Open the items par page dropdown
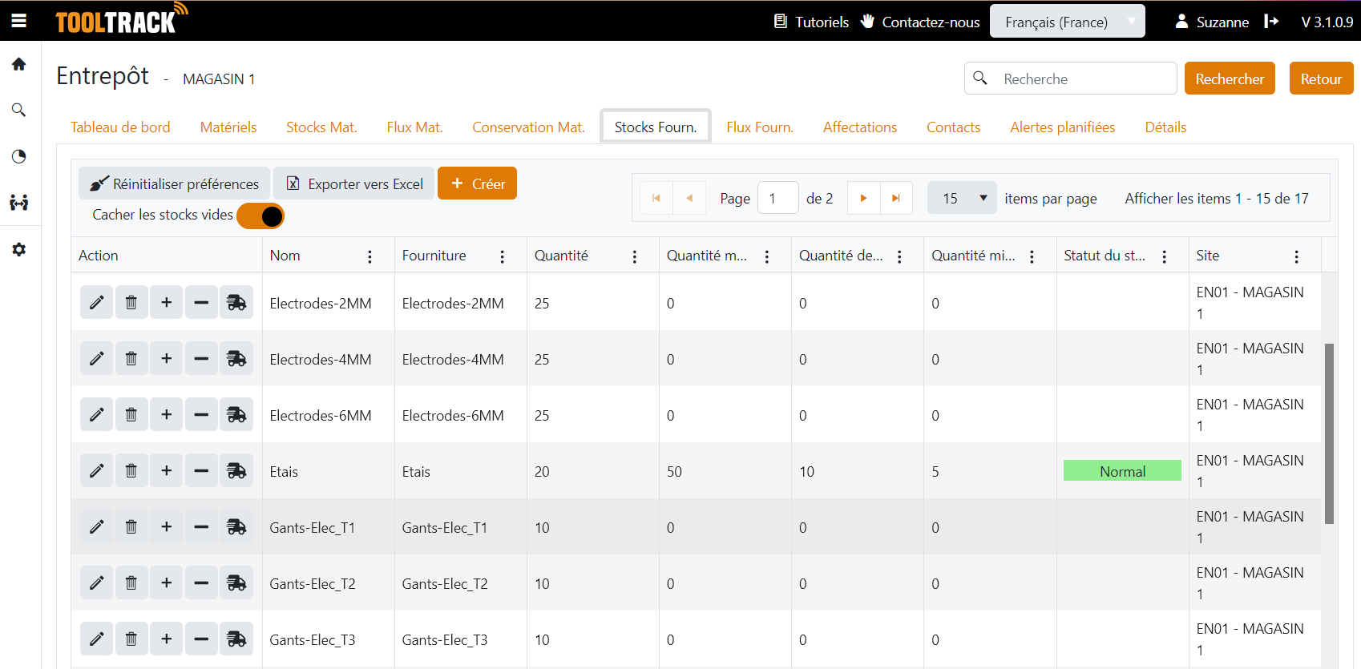The width and height of the screenshot is (1361, 669). (962, 198)
